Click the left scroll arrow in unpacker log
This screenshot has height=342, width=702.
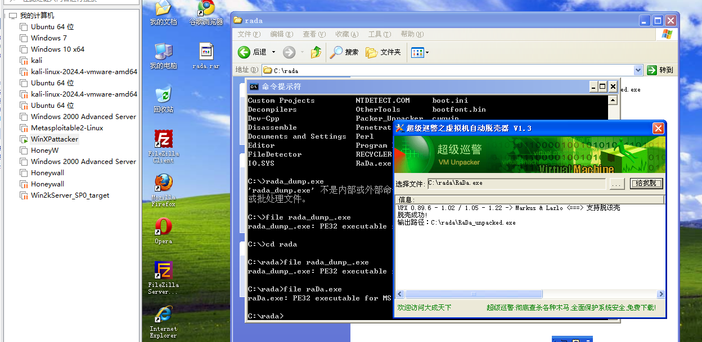(x=400, y=294)
